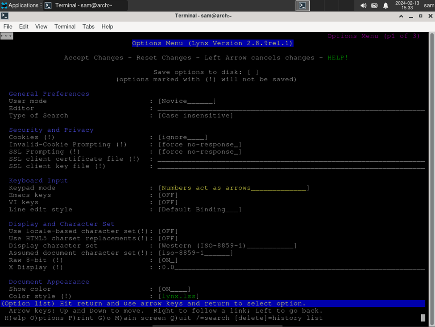Toggle the VI keys OFF option
The width and height of the screenshot is (435, 327).
(x=168, y=202)
